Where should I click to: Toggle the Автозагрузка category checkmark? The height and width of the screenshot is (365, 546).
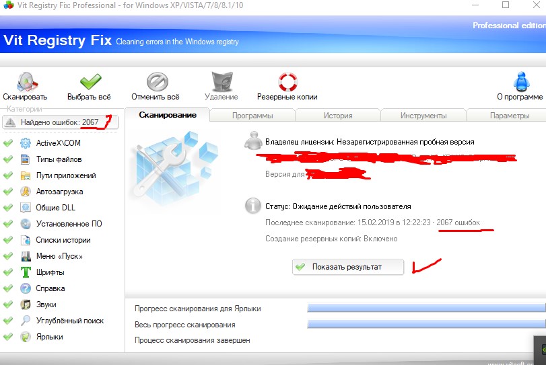(8, 191)
